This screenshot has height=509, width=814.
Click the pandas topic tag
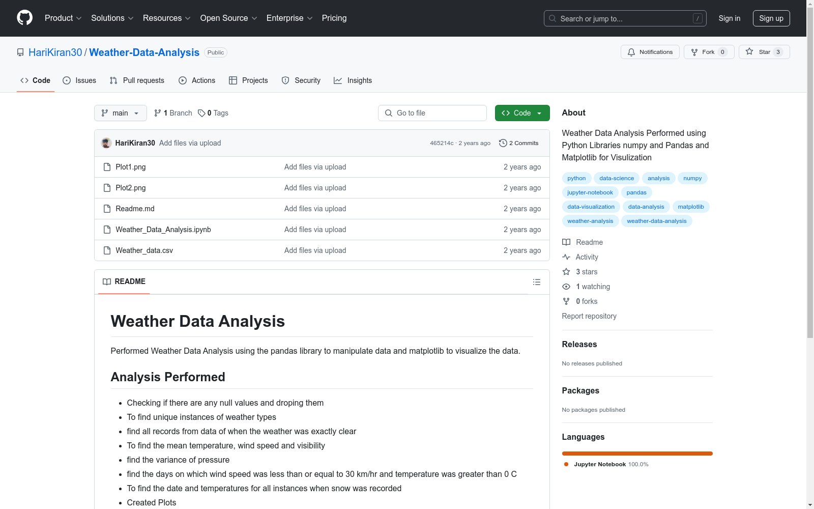[x=636, y=192]
